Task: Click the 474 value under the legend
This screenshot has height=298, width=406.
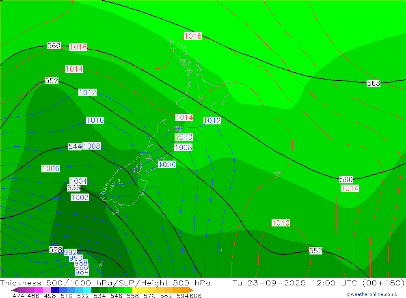Action: pos(19,296)
